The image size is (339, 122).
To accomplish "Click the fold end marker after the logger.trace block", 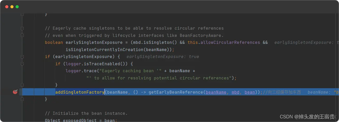I will 22,85.
